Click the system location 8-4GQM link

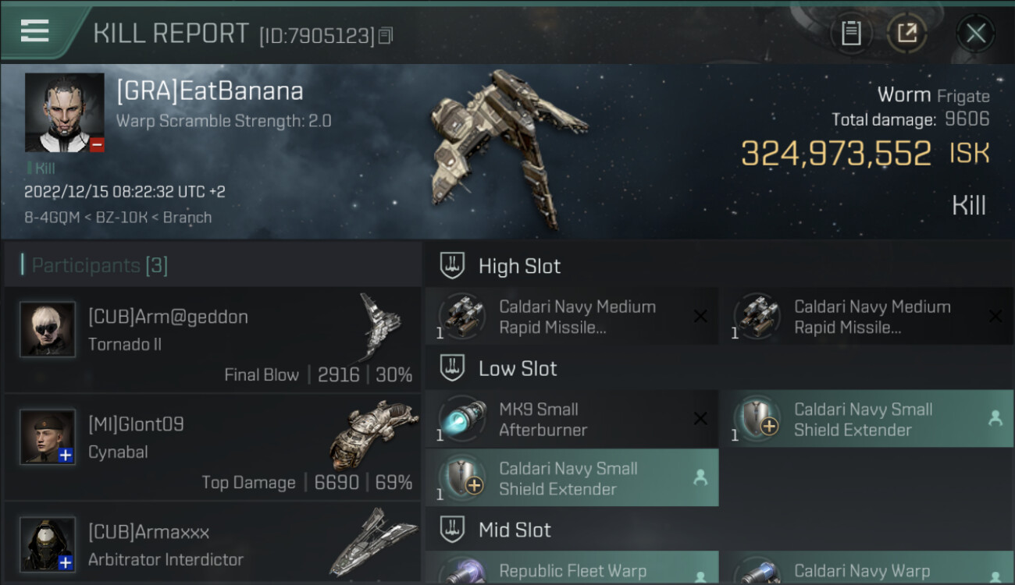(x=52, y=218)
